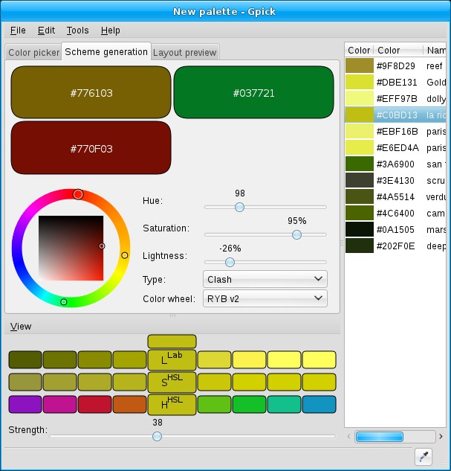Click the Strength slider handle

coord(157,436)
